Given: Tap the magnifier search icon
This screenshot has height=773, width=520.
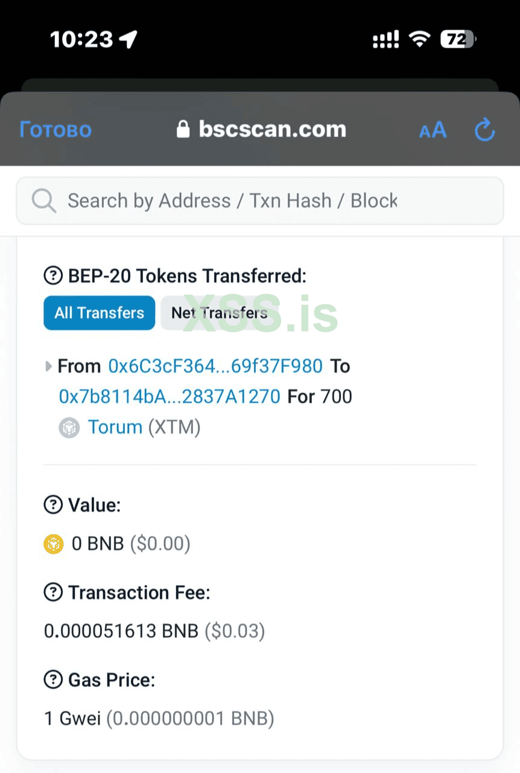Looking at the screenshot, I should point(43,200).
